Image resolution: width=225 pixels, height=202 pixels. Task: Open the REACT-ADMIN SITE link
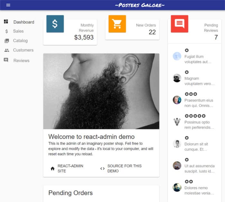click(x=67, y=168)
